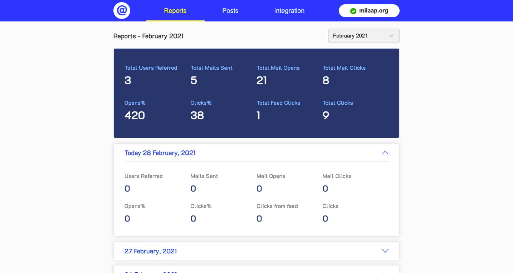Click the Mails Sent label in Today section
Viewport: 513px width, 273px height.
(x=204, y=176)
